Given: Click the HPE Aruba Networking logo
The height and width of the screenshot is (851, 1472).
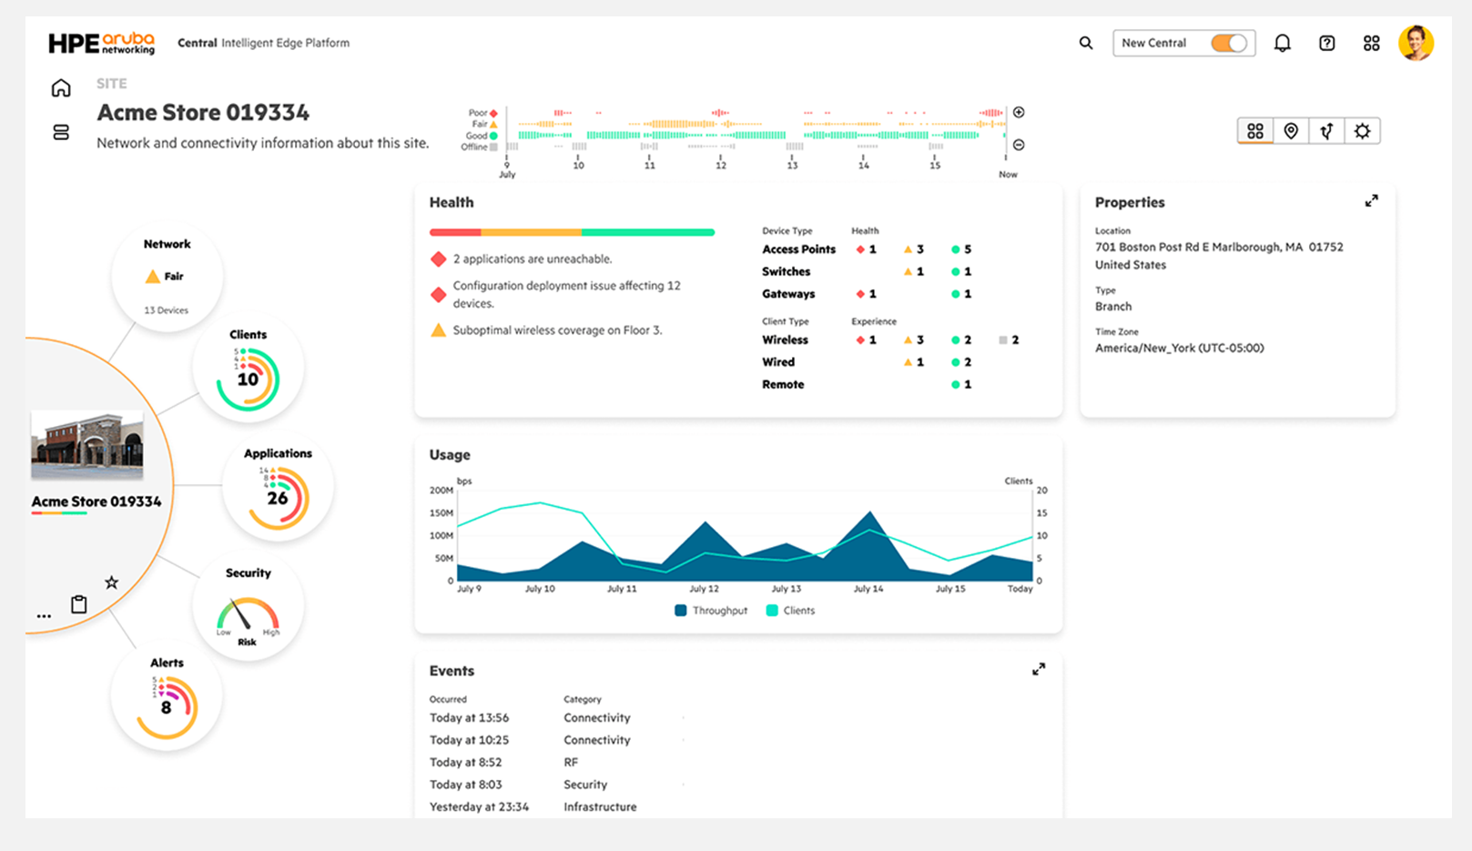Looking at the screenshot, I should [x=101, y=43].
